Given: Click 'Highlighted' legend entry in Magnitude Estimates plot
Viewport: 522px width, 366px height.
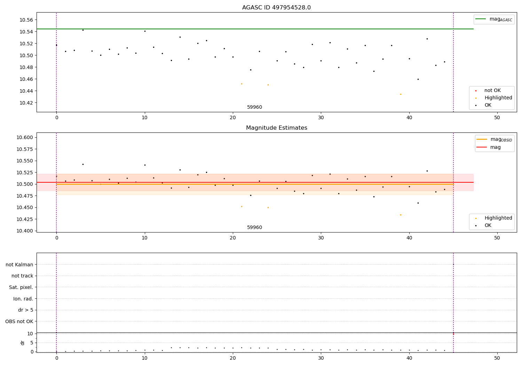Looking at the screenshot, I should pos(493,218).
